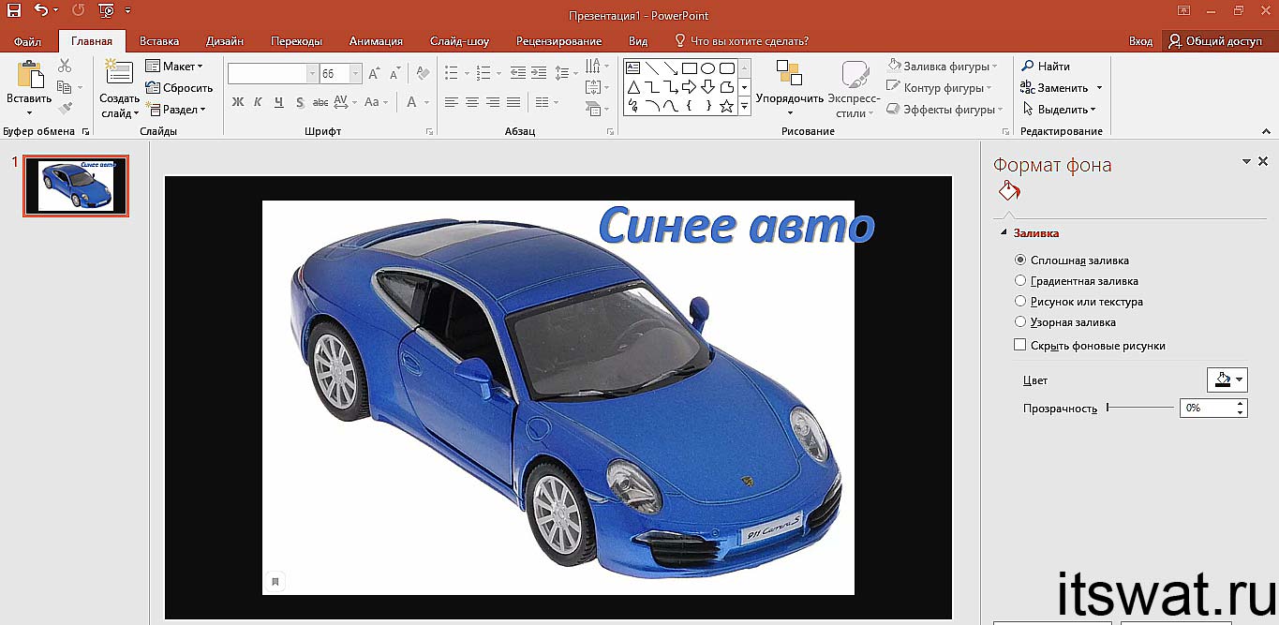This screenshot has height=625, width=1279.
Task: Click the increase font size icon
Action: 375,74
